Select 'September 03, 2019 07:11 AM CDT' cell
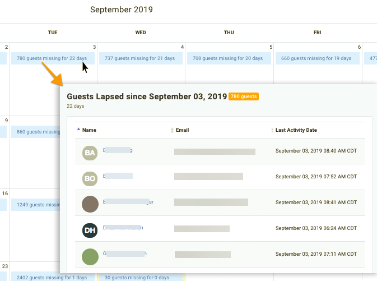Image resolution: width=377 pixels, height=281 pixels. [316, 254]
